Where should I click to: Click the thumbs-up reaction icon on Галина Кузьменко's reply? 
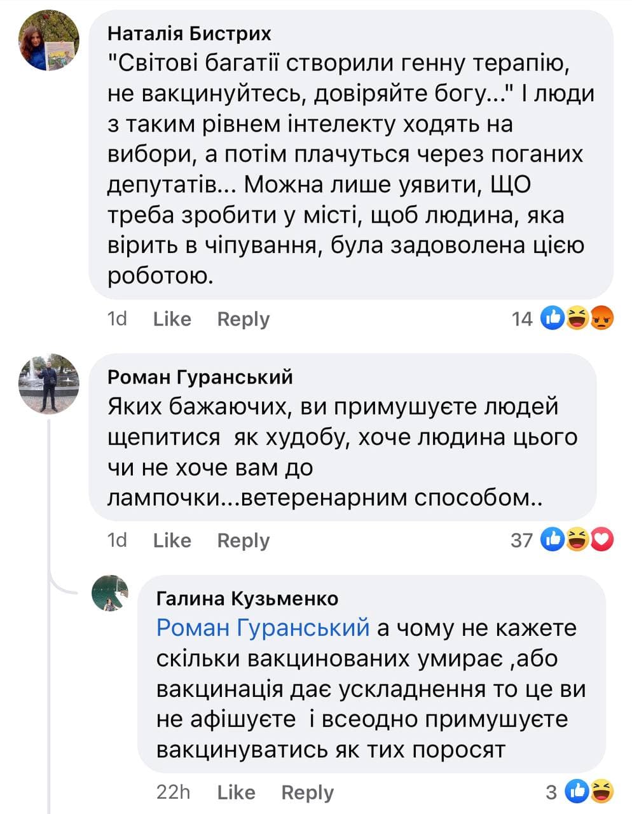[x=578, y=791]
